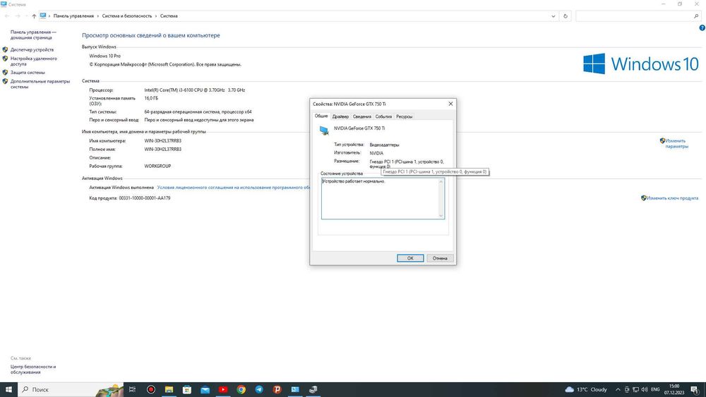706x397 pixels.
Task: Open Диспетчер устройств from the sidebar
Action: pos(32,50)
